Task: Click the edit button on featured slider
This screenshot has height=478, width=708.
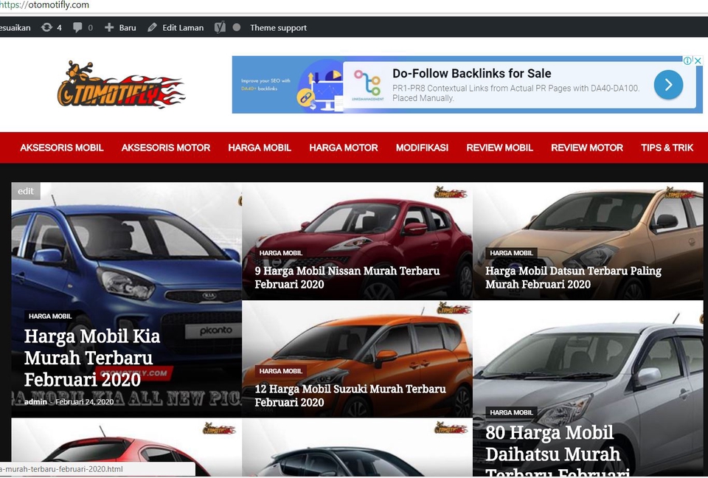Action: click(x=26, y=191)
